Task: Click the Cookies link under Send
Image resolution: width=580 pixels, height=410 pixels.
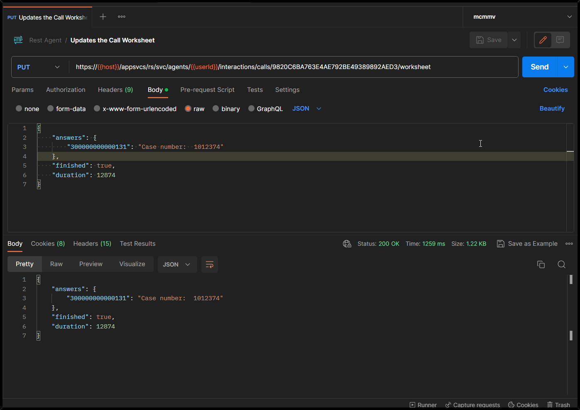Action: [556, 90]
